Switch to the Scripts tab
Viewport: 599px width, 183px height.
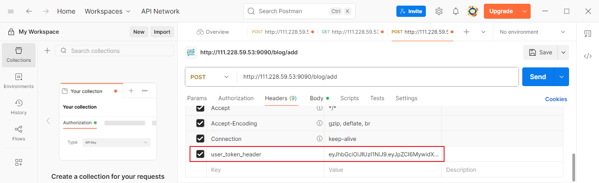(350, 98)
